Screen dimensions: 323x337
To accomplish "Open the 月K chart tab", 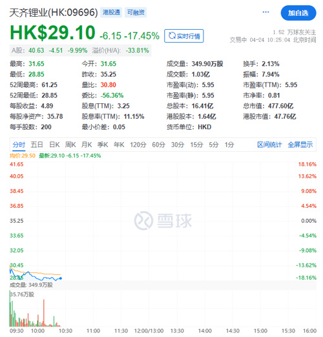I will (x=87, y=145).
